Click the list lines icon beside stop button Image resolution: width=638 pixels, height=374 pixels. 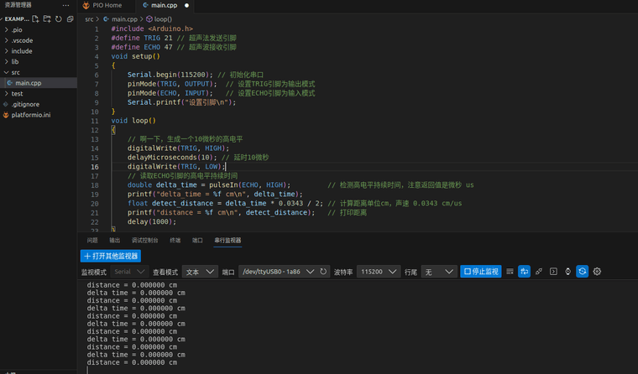click(x=510, y=271)
